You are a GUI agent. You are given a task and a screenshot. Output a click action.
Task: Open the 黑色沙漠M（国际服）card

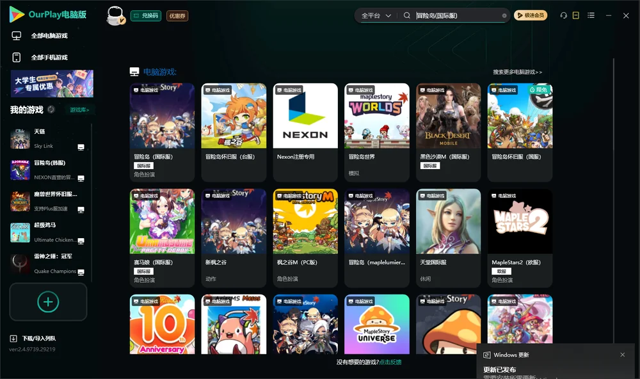click(448, 133)
